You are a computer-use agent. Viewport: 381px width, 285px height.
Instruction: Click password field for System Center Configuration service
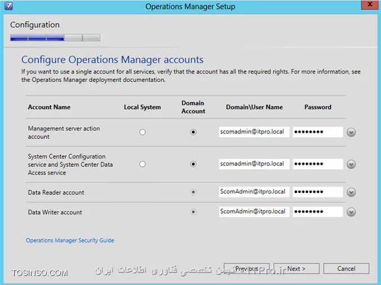[x=318, y=164]
